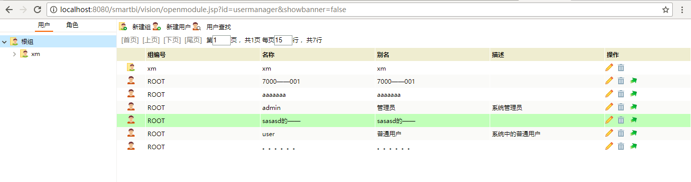Select xm in the group tree
Viewport: 691px width, 182px height.
[x=35, y=54]
